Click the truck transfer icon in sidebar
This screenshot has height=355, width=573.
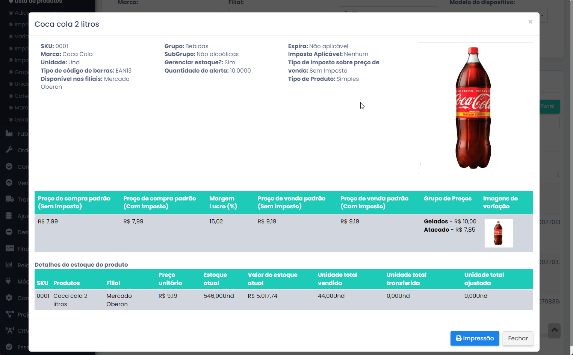pos(10,199)
